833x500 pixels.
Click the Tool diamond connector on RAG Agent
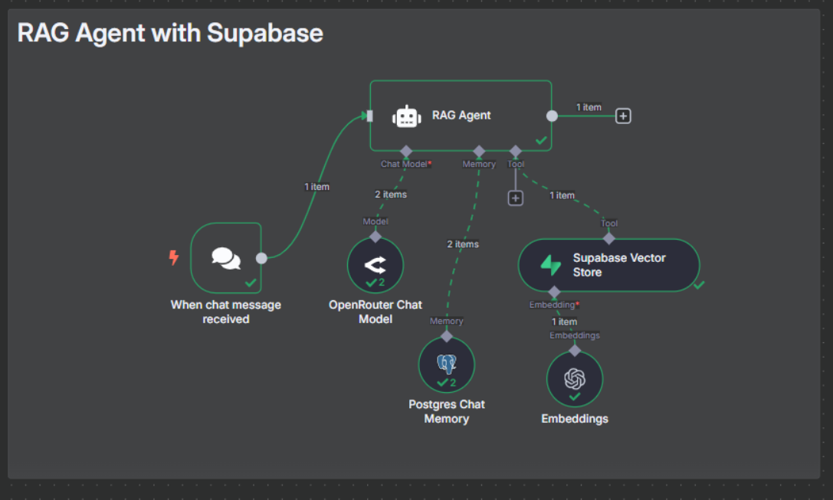tap(515, 152)
